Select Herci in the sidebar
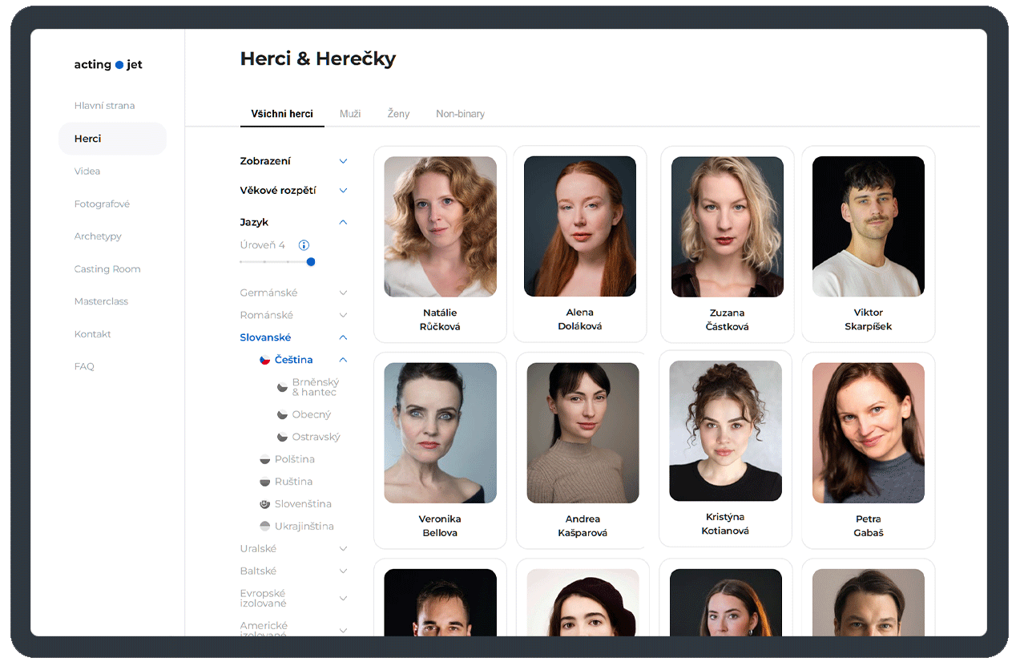This screenshot has width=1016, height=670. tap(112, 139)
